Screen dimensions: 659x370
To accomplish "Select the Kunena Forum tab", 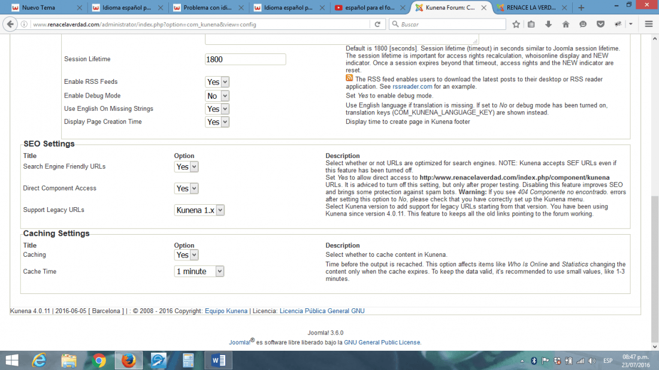I will pos(451,8).
